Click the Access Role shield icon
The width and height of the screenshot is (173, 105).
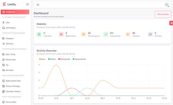pos(3,102)
